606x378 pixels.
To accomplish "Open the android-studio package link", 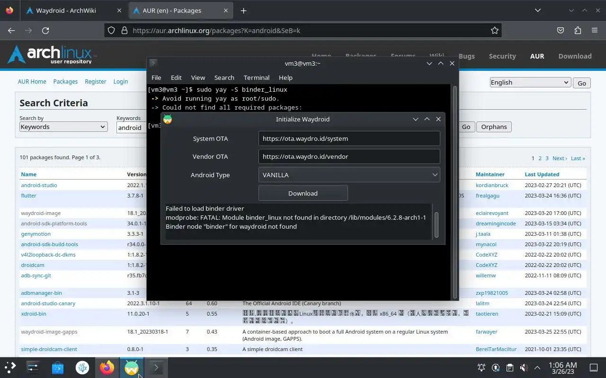I will point(39,185).
